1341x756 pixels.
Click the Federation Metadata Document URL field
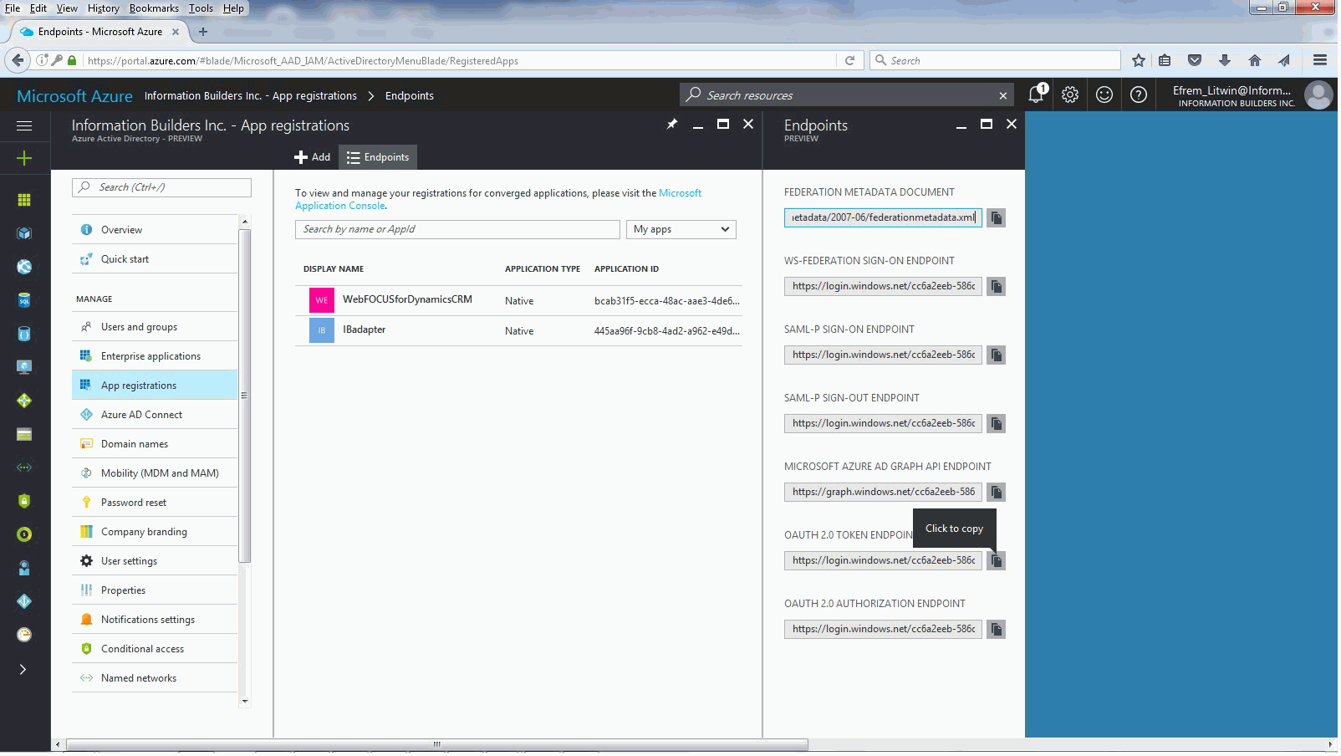[x=883, y=217]
